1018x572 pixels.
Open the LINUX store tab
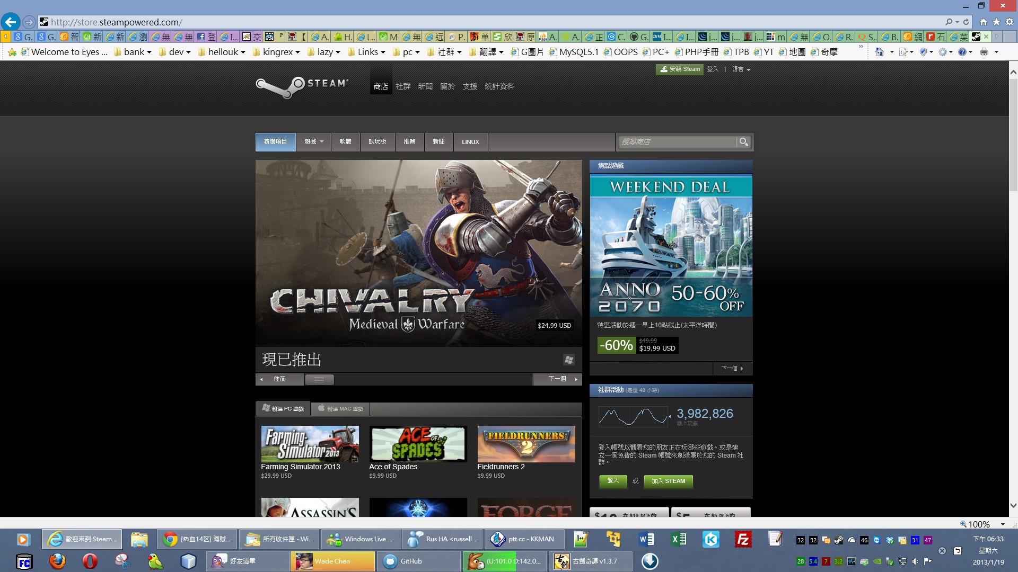coord(470,142)
